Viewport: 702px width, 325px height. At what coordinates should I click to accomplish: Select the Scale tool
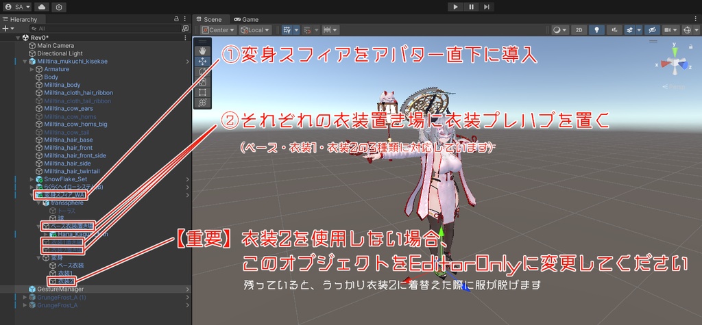pyautogui.click(x=202, y=82)
